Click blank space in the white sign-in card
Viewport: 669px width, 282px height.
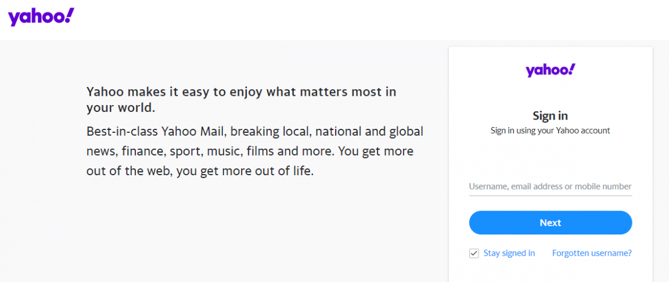tap(550, 157)
